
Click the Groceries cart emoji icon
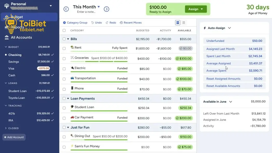pyautogui.click(x=72, y=57)
